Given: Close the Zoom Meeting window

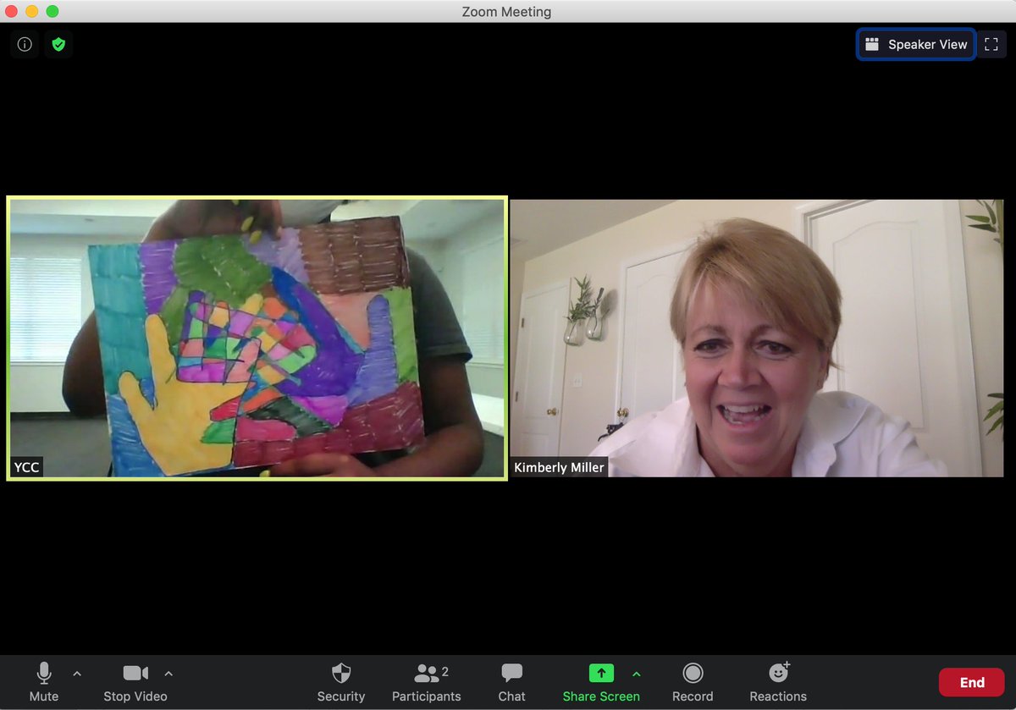Looking at the screenshot, I should click(x=12, y=11).
